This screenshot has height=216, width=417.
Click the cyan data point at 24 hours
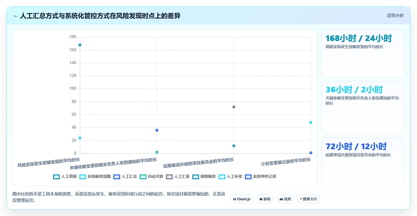pos(80,138)
